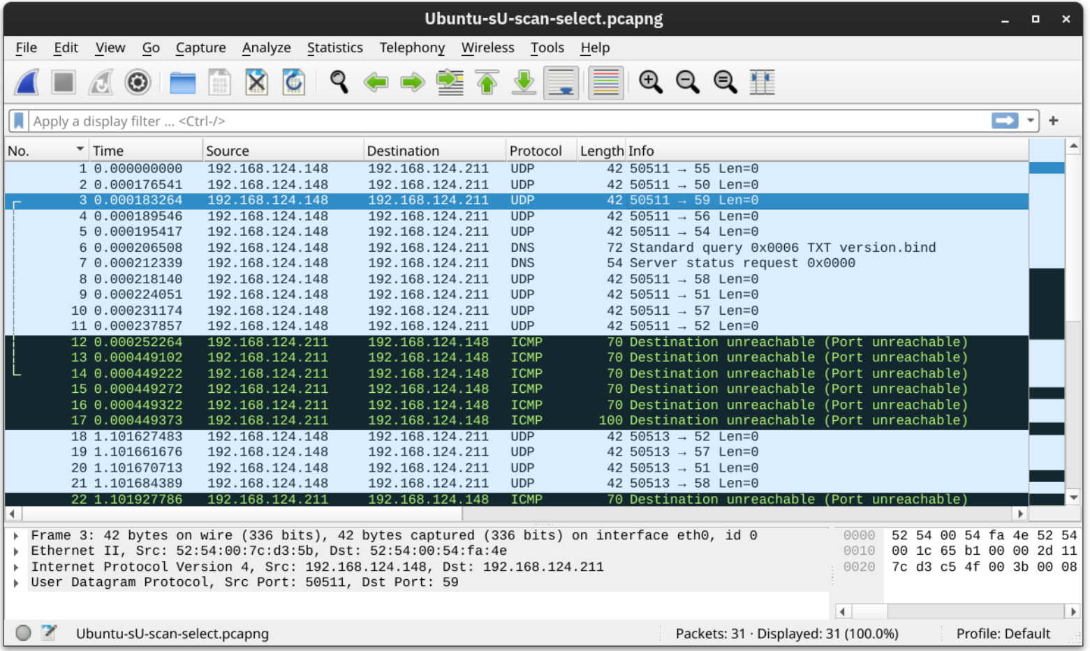Viewport: 1090px width, 651px height.
Task: Open the Edit menu
Action: pos(66,47)
